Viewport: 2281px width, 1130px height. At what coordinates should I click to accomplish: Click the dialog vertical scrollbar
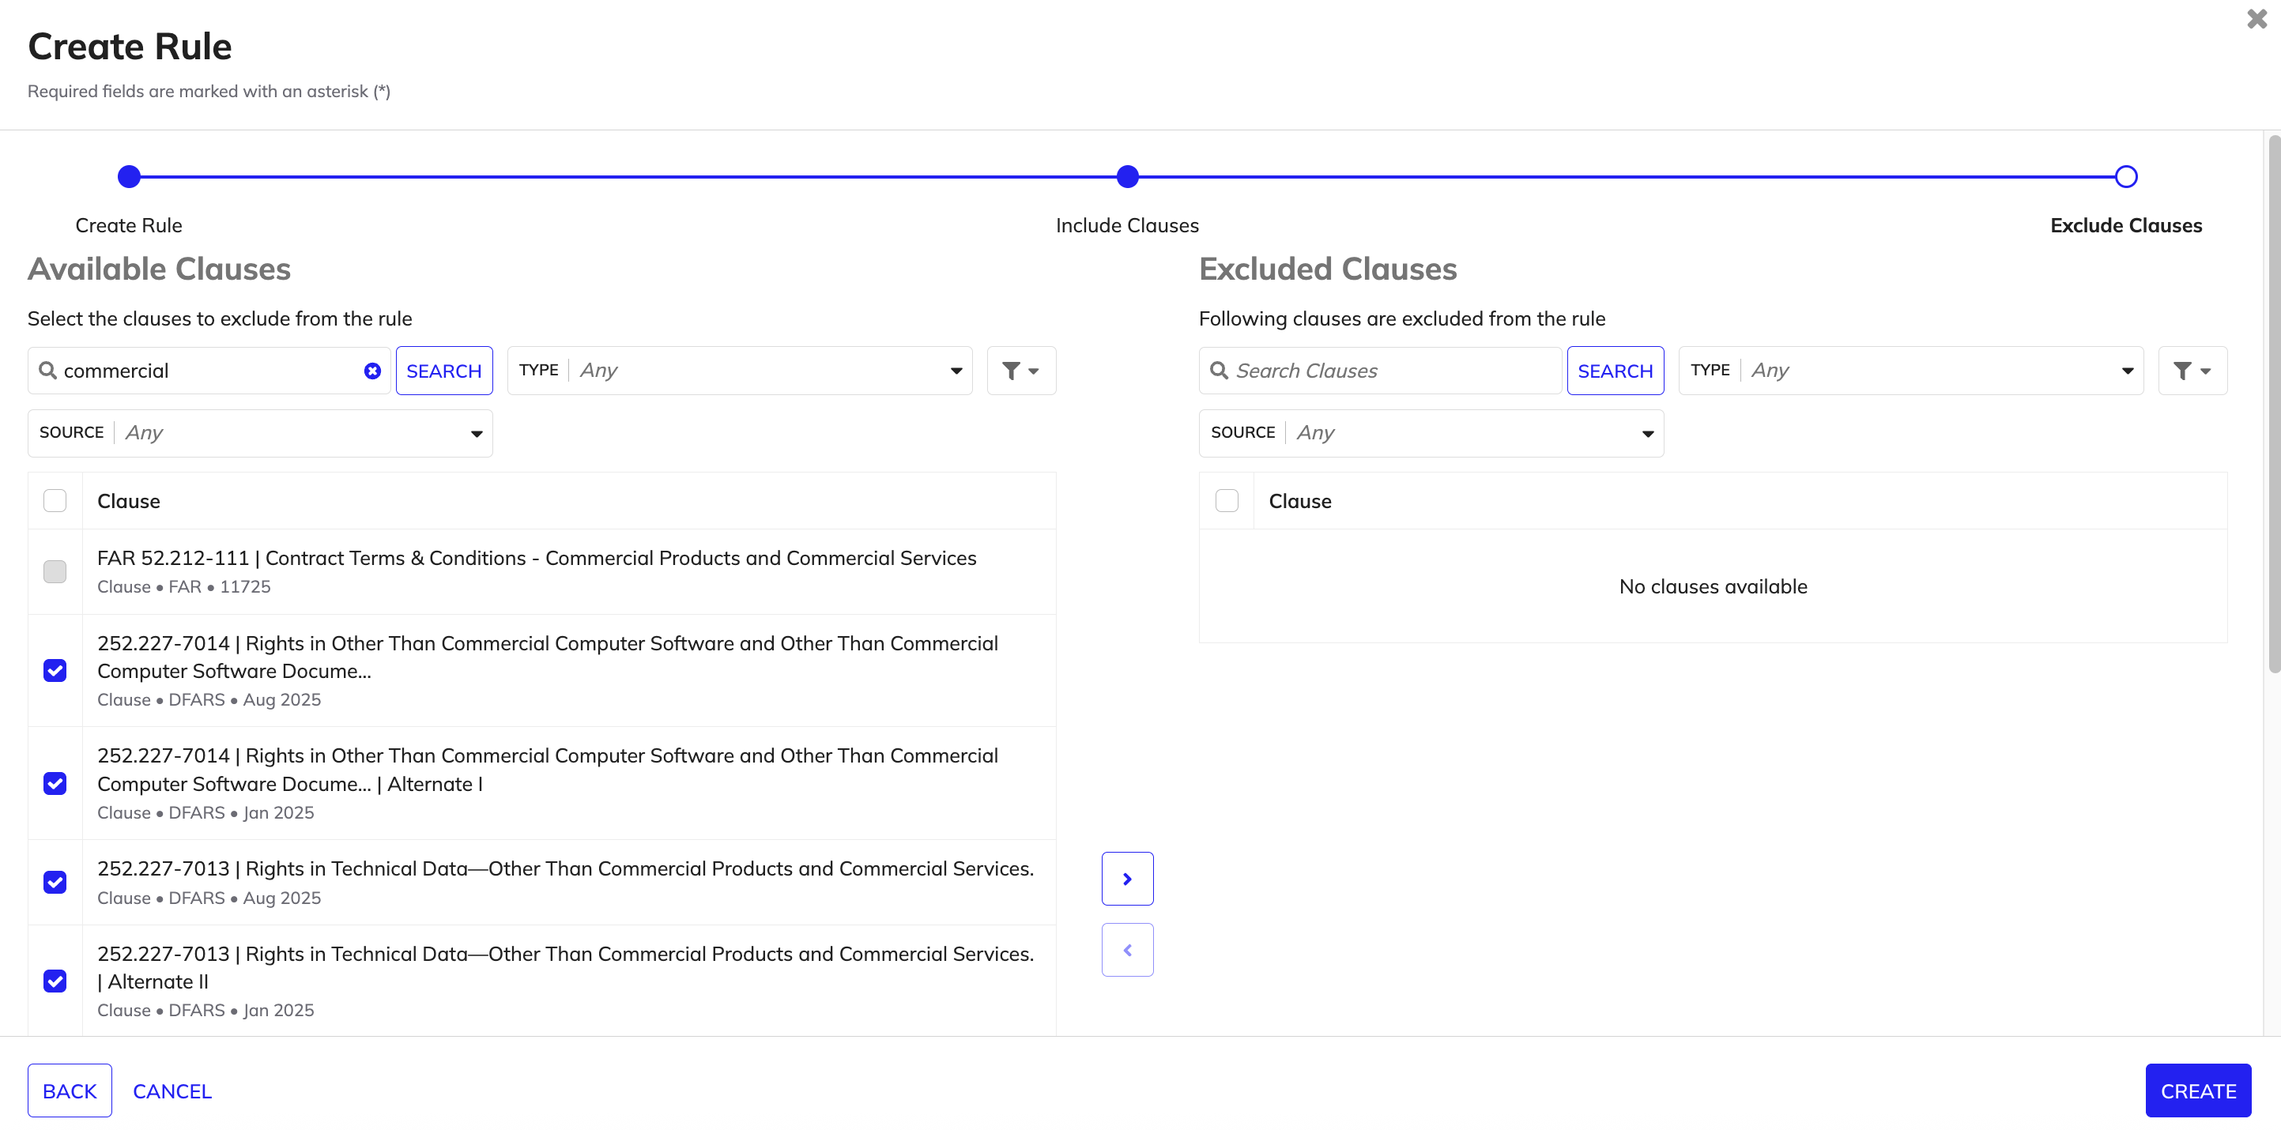pyautogui.click(x=2273, y=404)
